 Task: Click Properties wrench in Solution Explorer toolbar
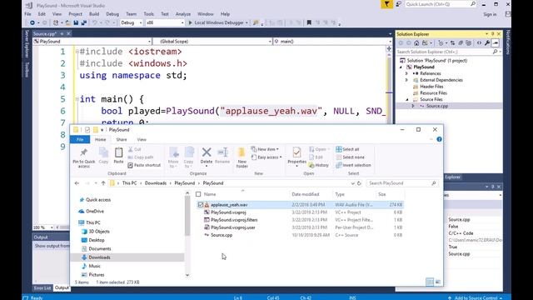(x=487, y=43)
